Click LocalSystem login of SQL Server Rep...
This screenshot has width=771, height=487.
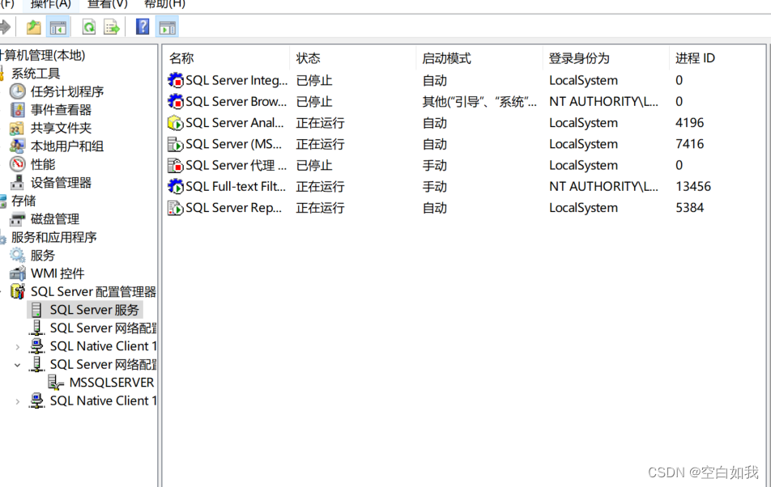583,208
